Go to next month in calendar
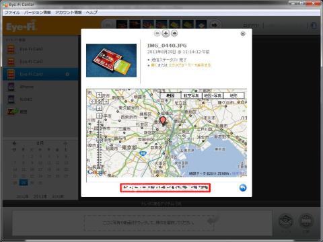This screenshot has width=323, height=242. (65, 143)
